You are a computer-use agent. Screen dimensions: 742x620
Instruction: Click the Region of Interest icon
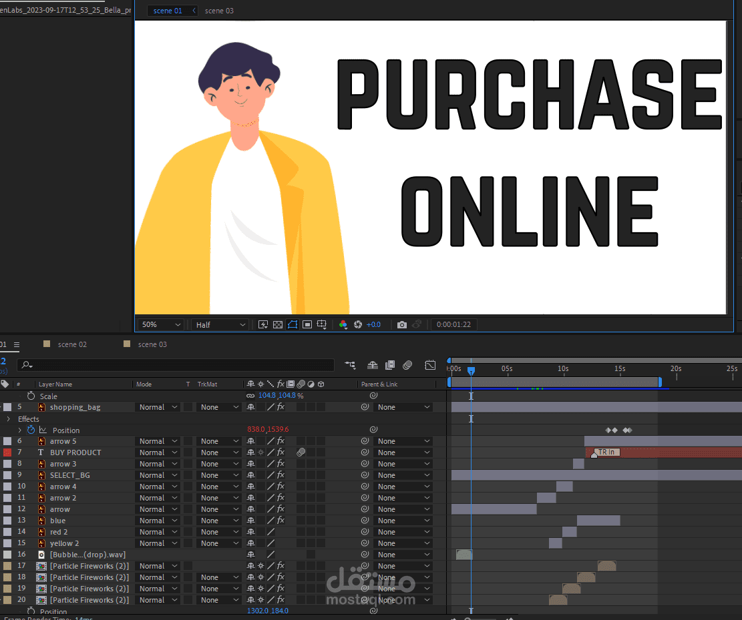coord(307,324)
